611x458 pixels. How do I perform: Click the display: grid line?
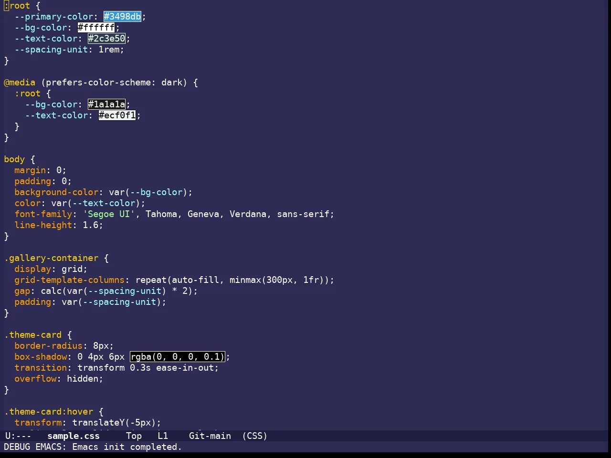point(51,269)
